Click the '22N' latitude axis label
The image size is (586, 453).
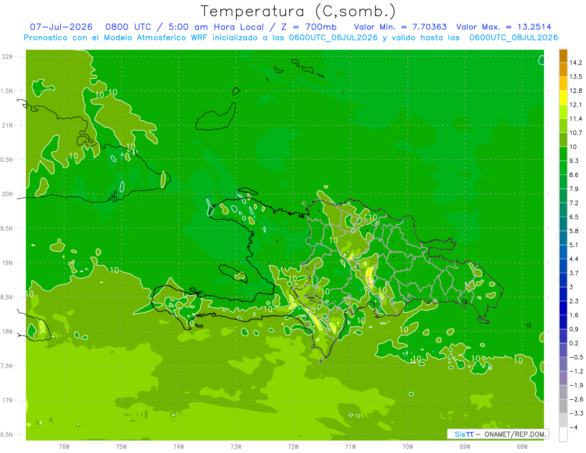tap(8, 56)
